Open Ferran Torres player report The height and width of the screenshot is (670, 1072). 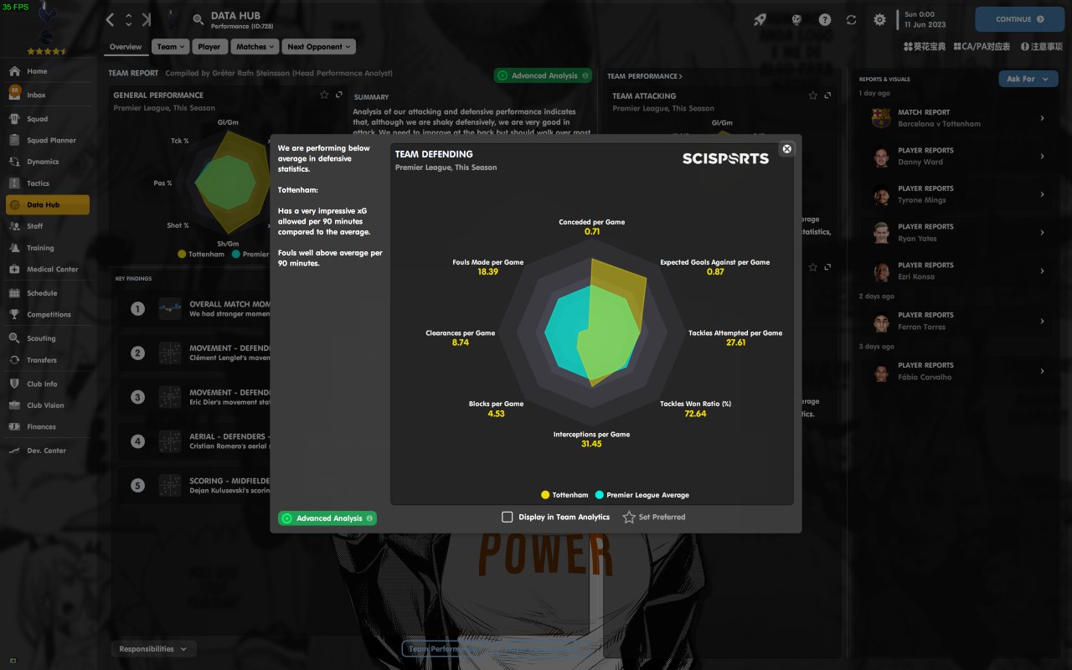coord(958,321)
